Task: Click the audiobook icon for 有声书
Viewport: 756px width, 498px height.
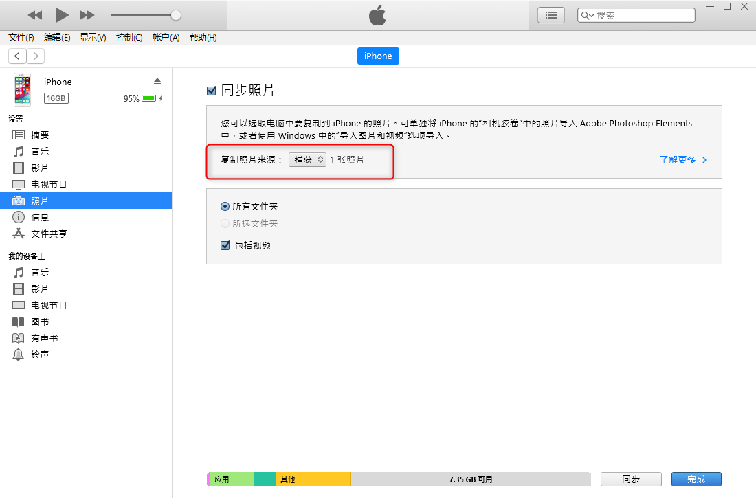Action: pos(19,338)
